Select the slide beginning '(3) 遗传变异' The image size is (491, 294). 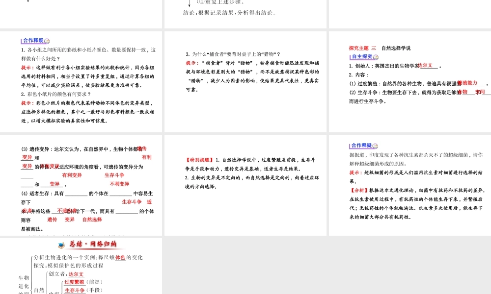[x=81, y=185]
